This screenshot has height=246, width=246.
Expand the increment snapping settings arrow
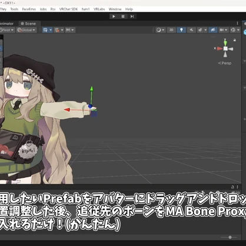tap(73, 30)
